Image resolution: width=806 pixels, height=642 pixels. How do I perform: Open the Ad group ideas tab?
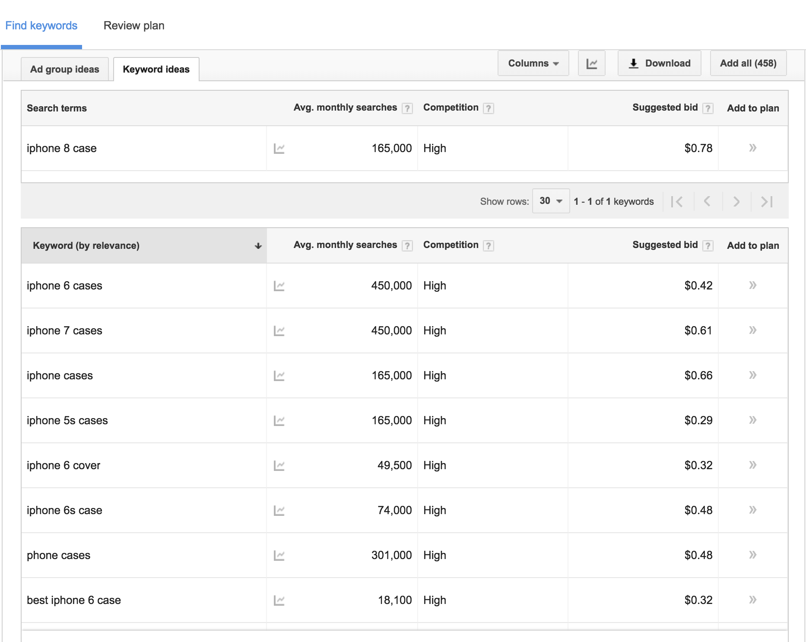[65, 69]
